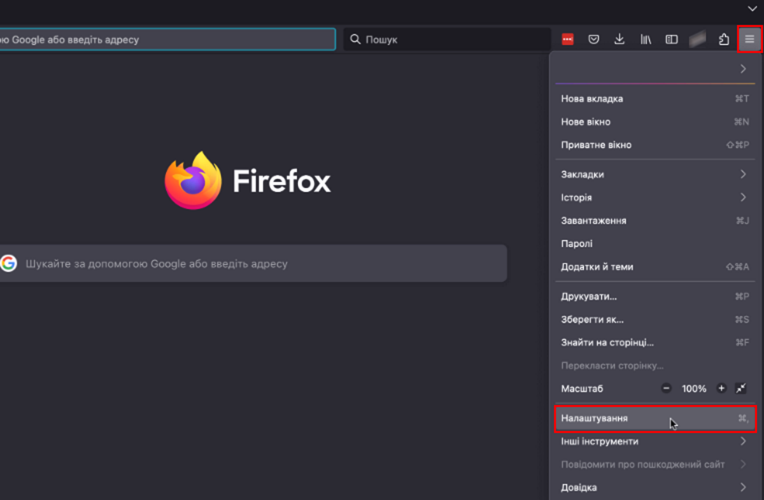
Task: Click the red LastPass extension icon
Action: pos(568,39)
